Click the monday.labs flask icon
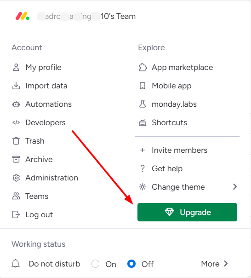 click(143, 104)
